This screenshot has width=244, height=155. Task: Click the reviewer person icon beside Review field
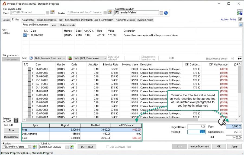point(34,147)
